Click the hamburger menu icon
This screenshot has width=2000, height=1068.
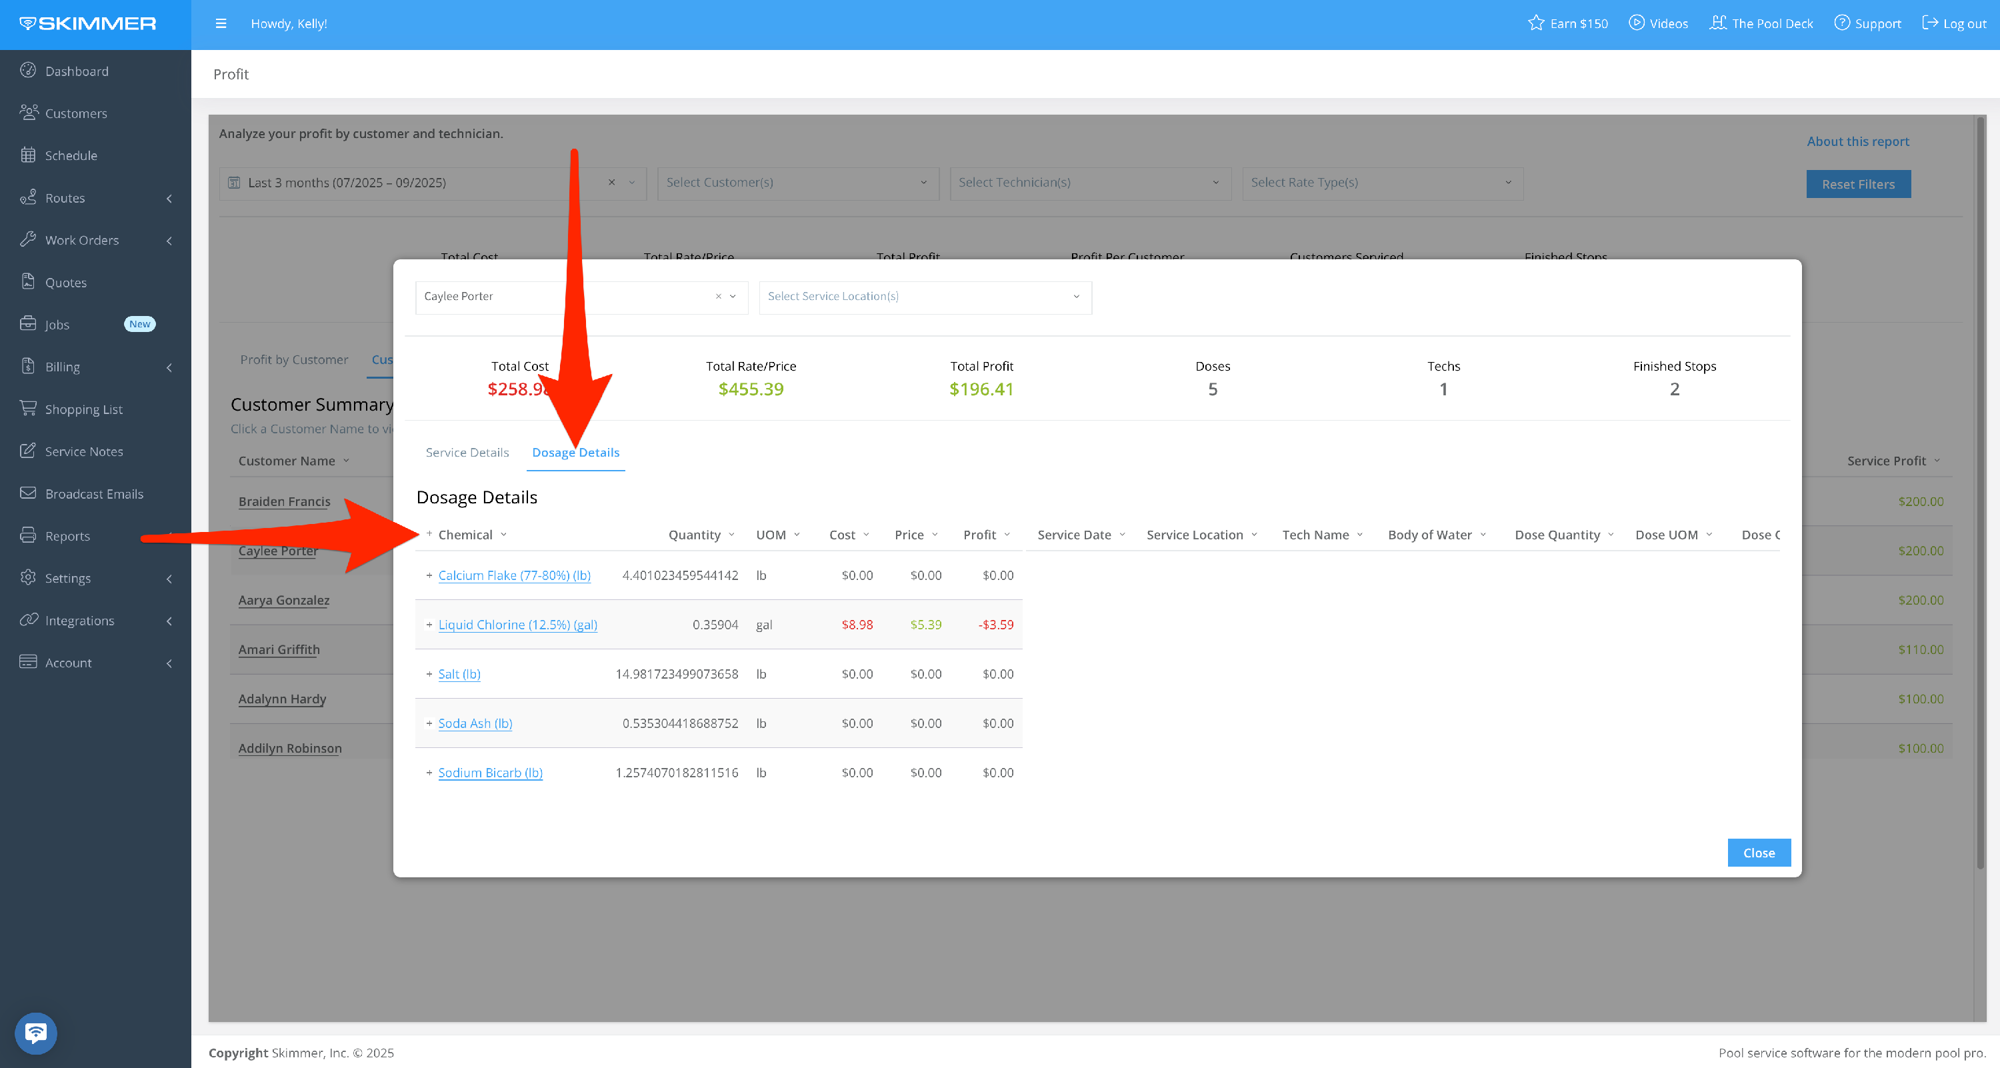pyautogui.click(x=221, y=23)
